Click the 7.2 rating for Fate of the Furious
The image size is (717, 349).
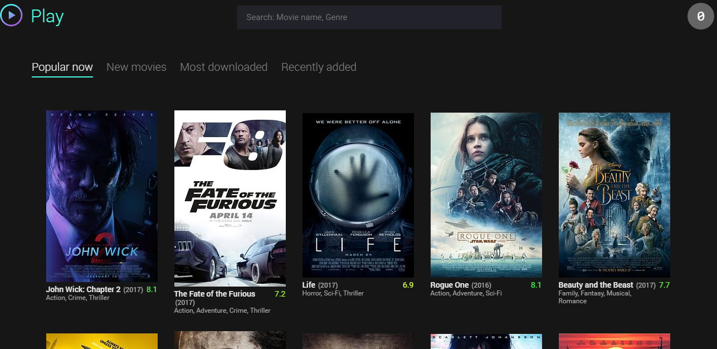tap(280, 294)
